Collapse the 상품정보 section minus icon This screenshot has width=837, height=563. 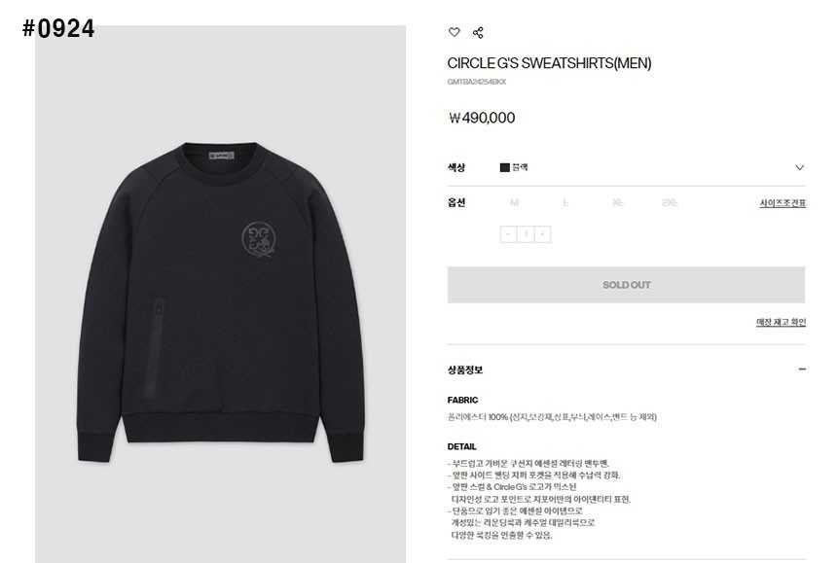[802, 369]
